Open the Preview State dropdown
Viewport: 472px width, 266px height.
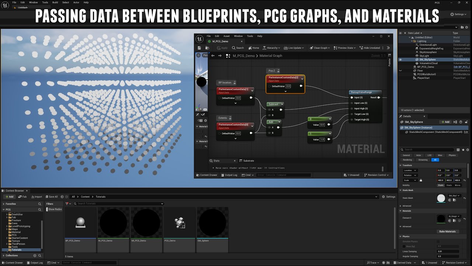[x=345, y=48]
